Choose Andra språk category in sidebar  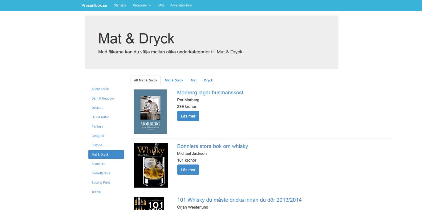100,89
